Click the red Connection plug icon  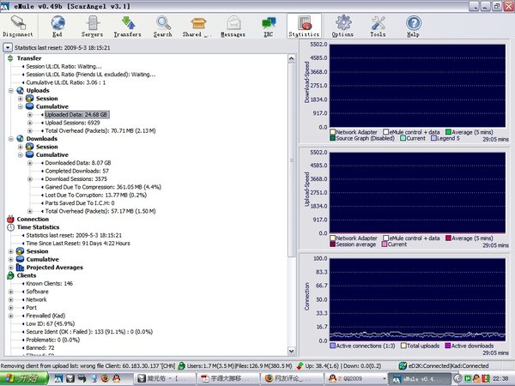point(10,219)
